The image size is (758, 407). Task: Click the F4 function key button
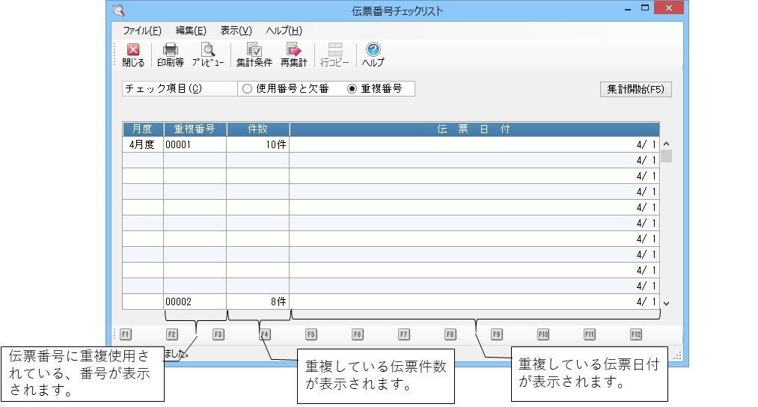[265, 334]
